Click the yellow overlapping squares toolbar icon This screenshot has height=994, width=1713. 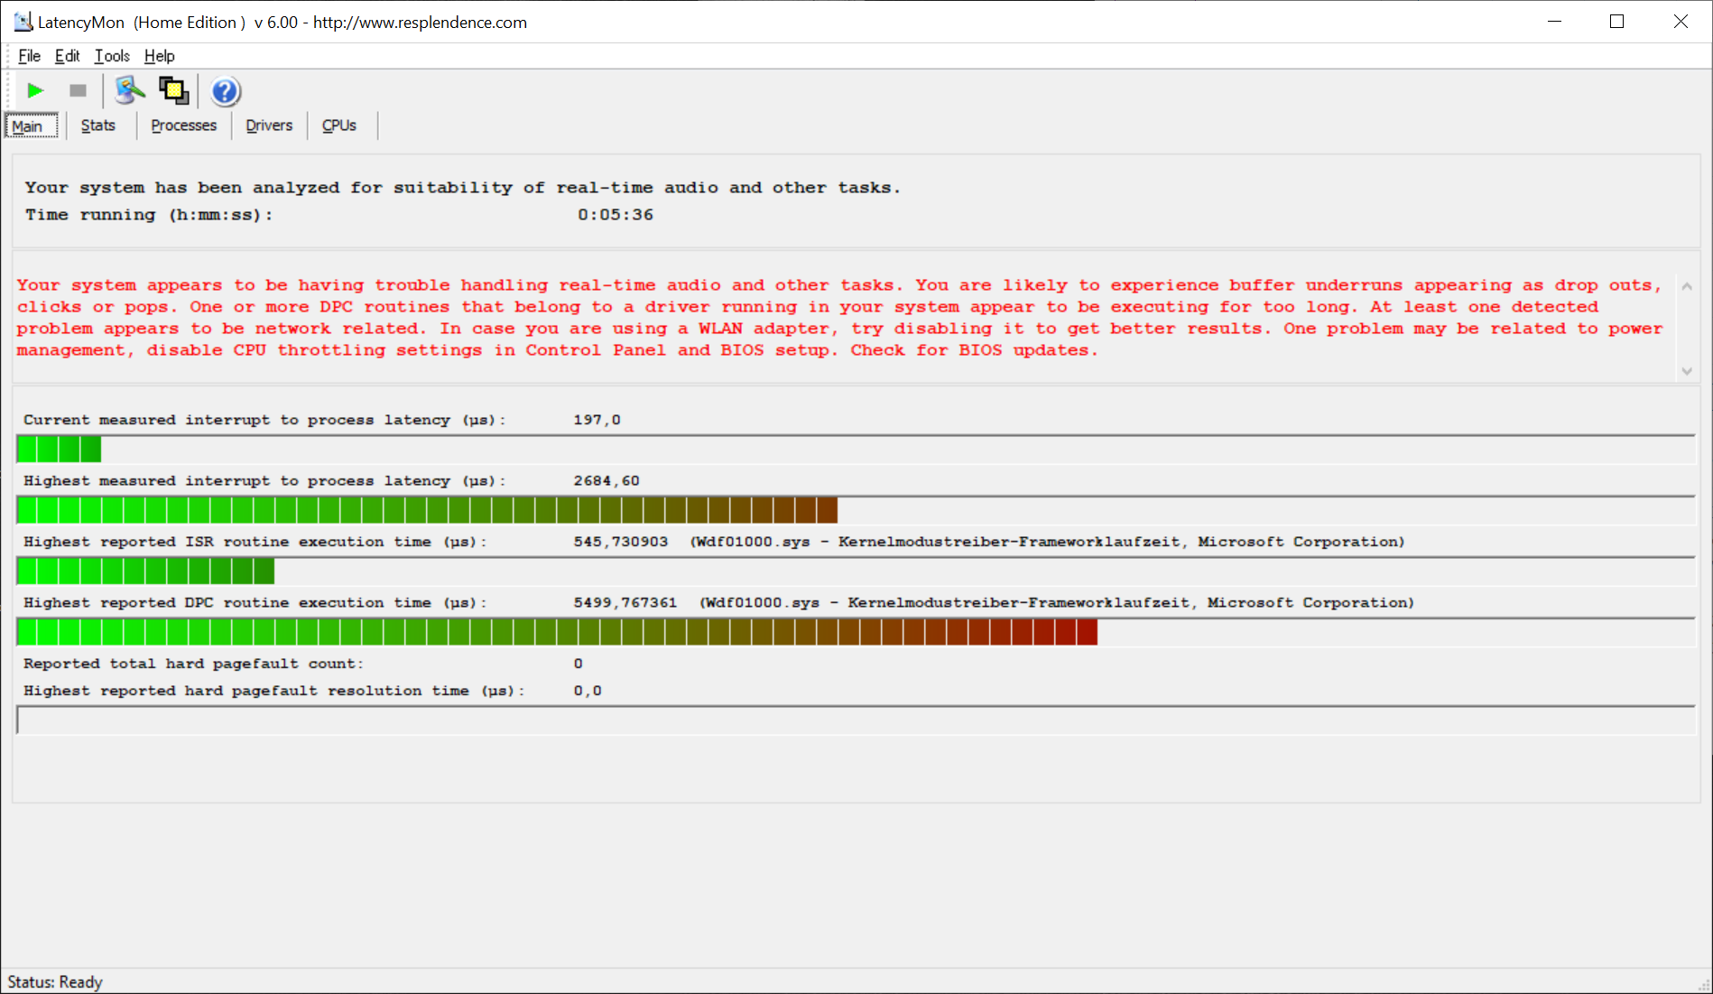[x=174, y=90]
